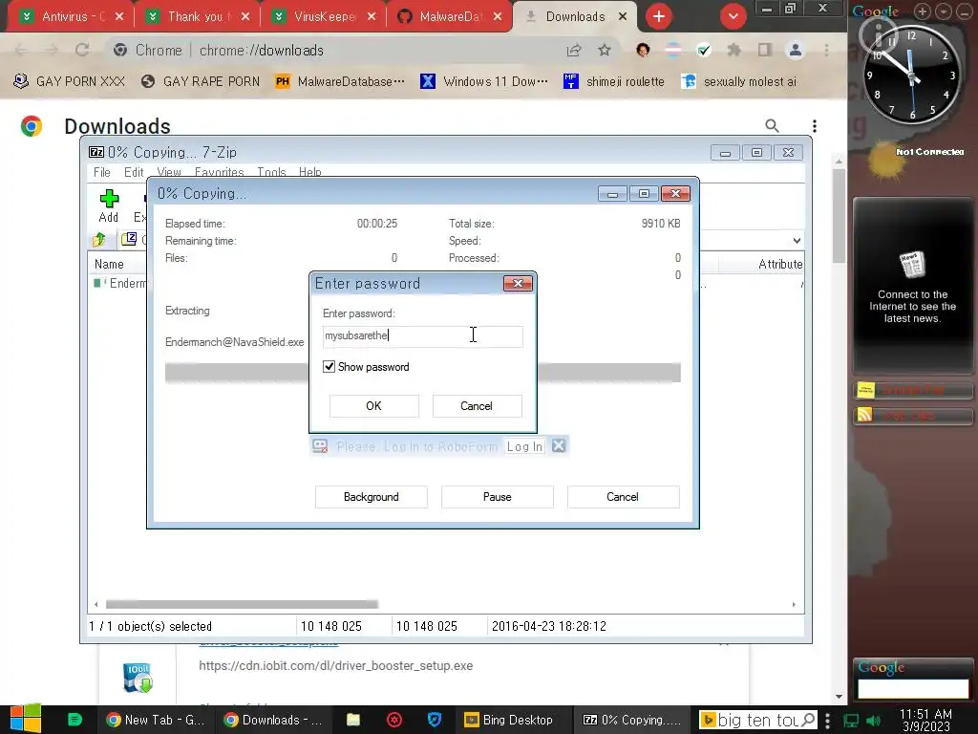Click red circular taskbar icon
The image size is (978, 734).
(x=394, y=720)
